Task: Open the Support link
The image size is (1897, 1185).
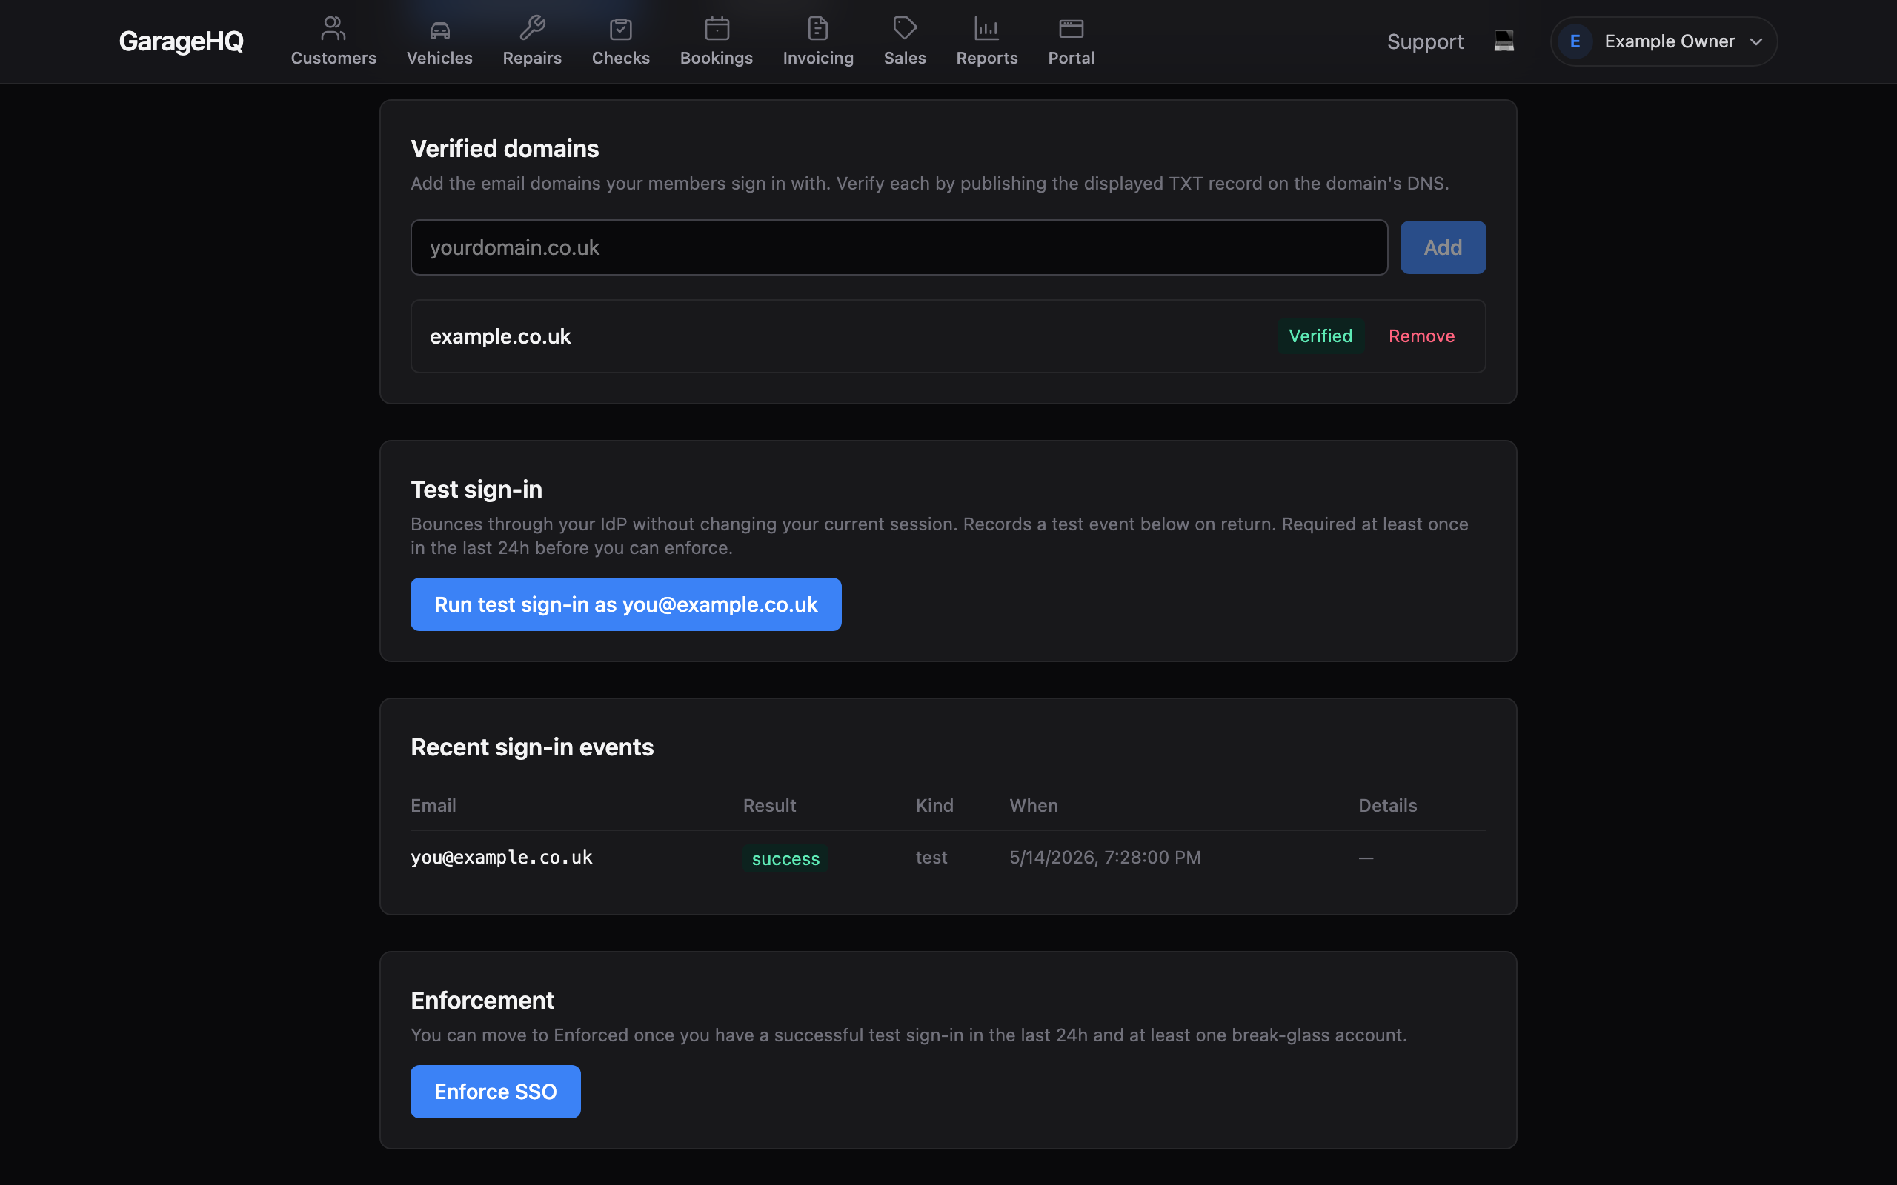Action: [1425, 41]
